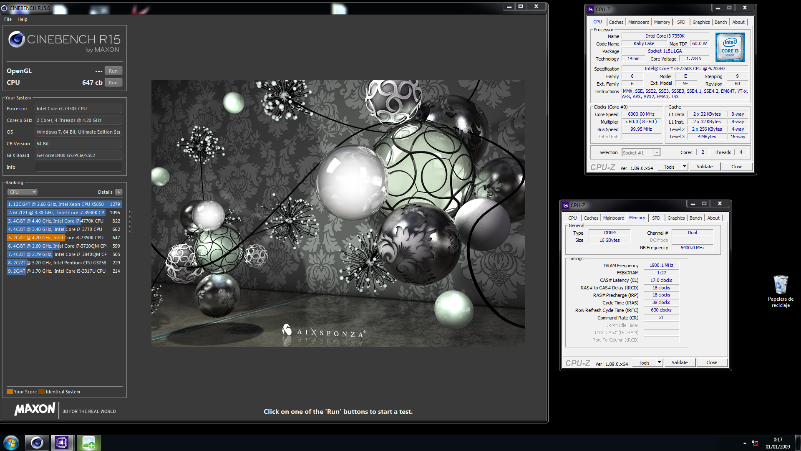Click the ranking panel vertical grip handle
The height and width of the screenshot is (451, 801).
(x=130, y=221)
